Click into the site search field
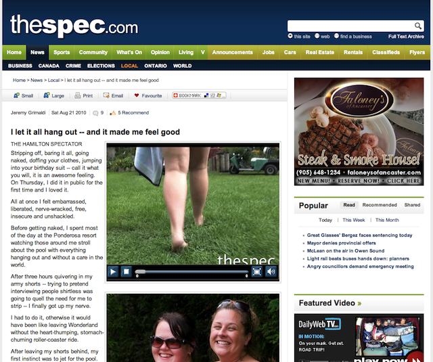The height and width of the screenshot is (362, 433). pos(350,26)
